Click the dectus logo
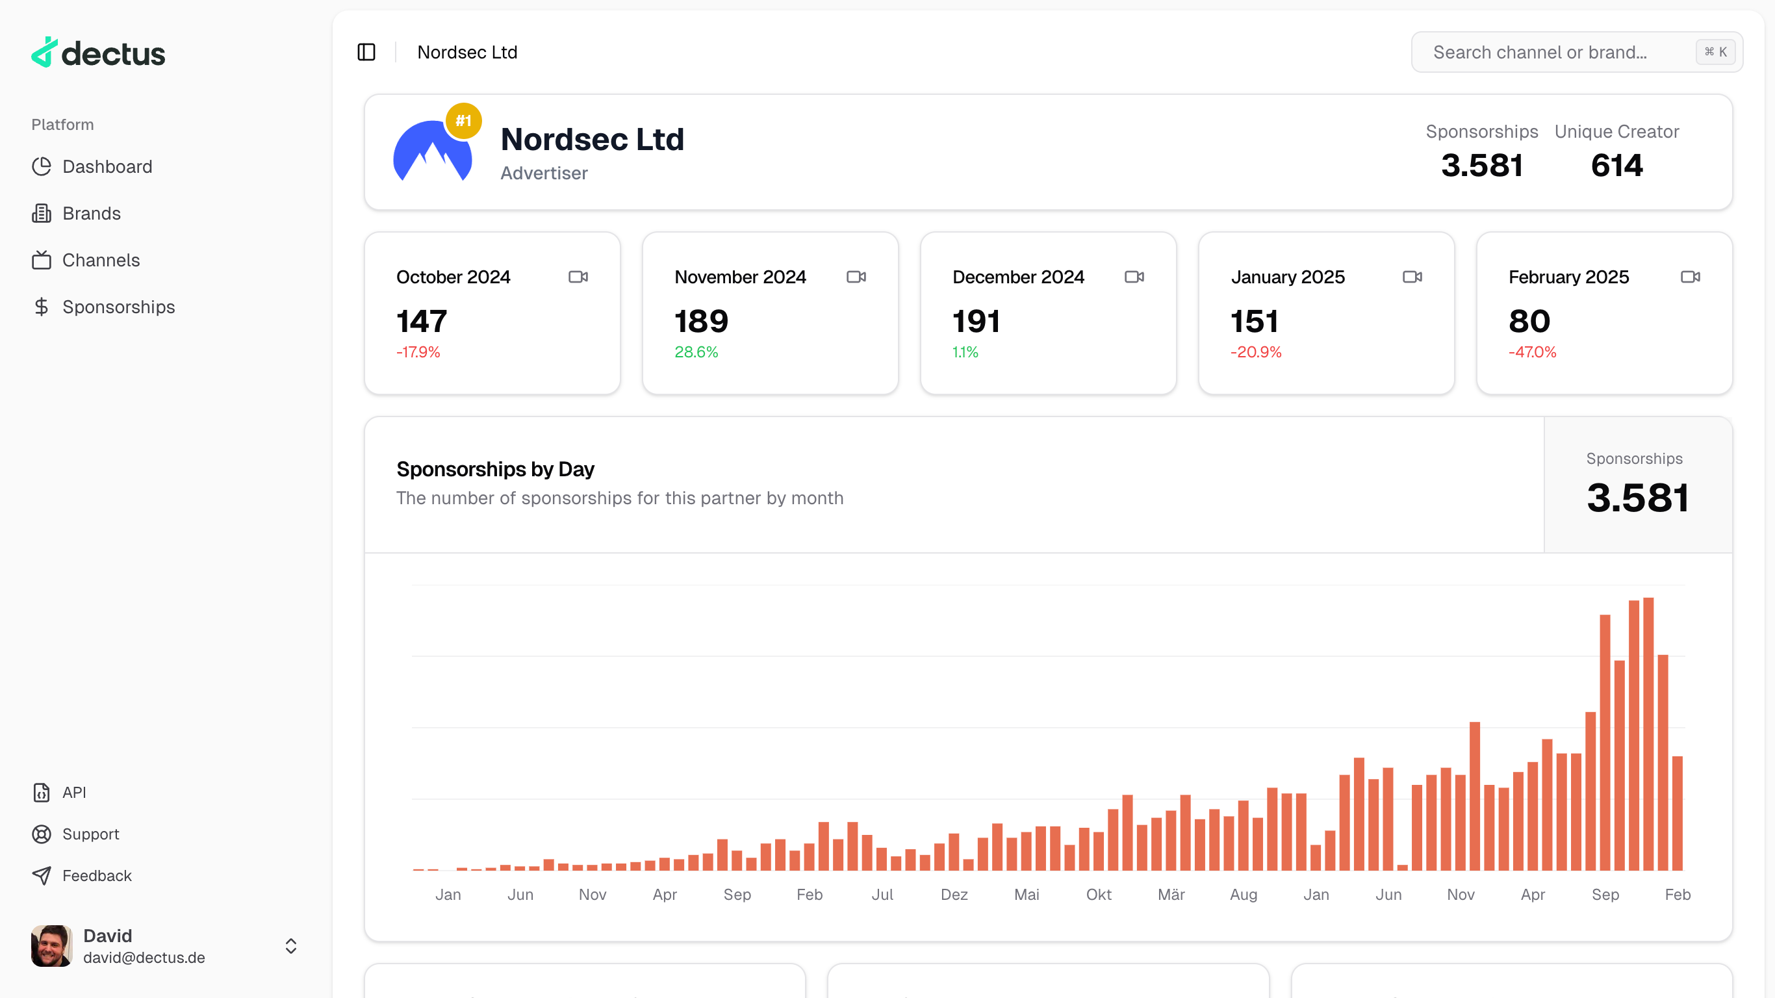The image size is (1775, 998). 99,53
